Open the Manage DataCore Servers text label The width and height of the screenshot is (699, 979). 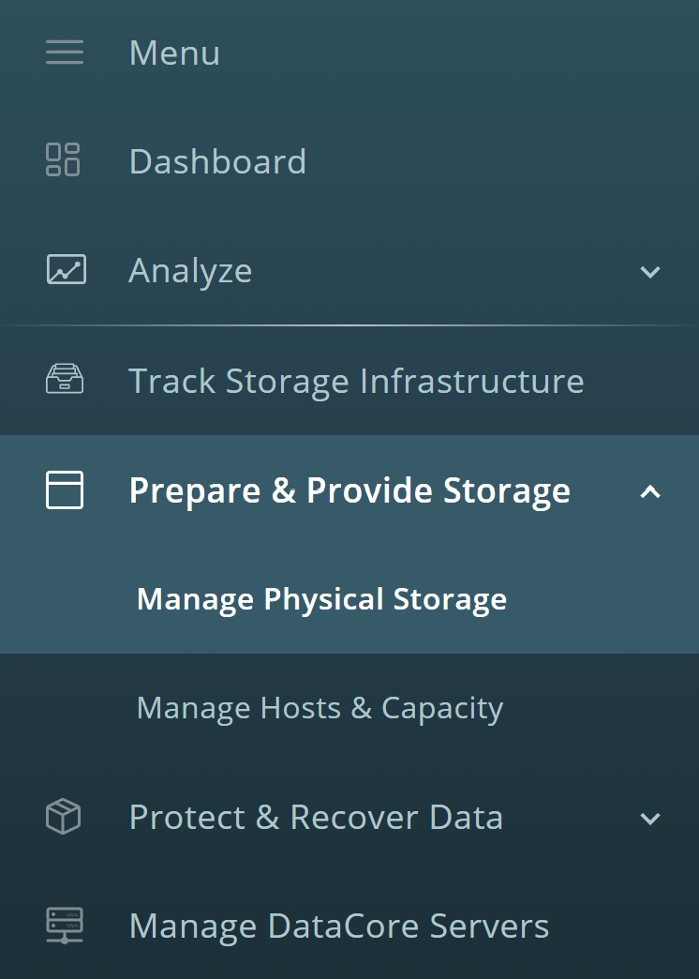pyautogui.click(x=339, y=926)
